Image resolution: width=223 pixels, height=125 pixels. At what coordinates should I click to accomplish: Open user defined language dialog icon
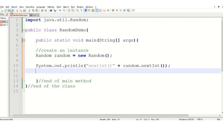(89, 10)
